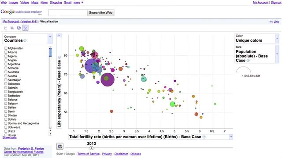Screen dimensions: 282x158
Task: Open the Videos top navigation link
Action: (x=25, y=3)
